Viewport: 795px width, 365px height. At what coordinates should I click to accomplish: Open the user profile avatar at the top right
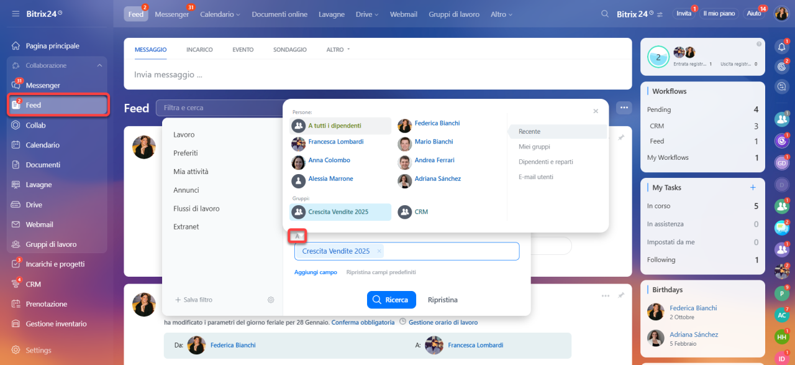point(781,13)
